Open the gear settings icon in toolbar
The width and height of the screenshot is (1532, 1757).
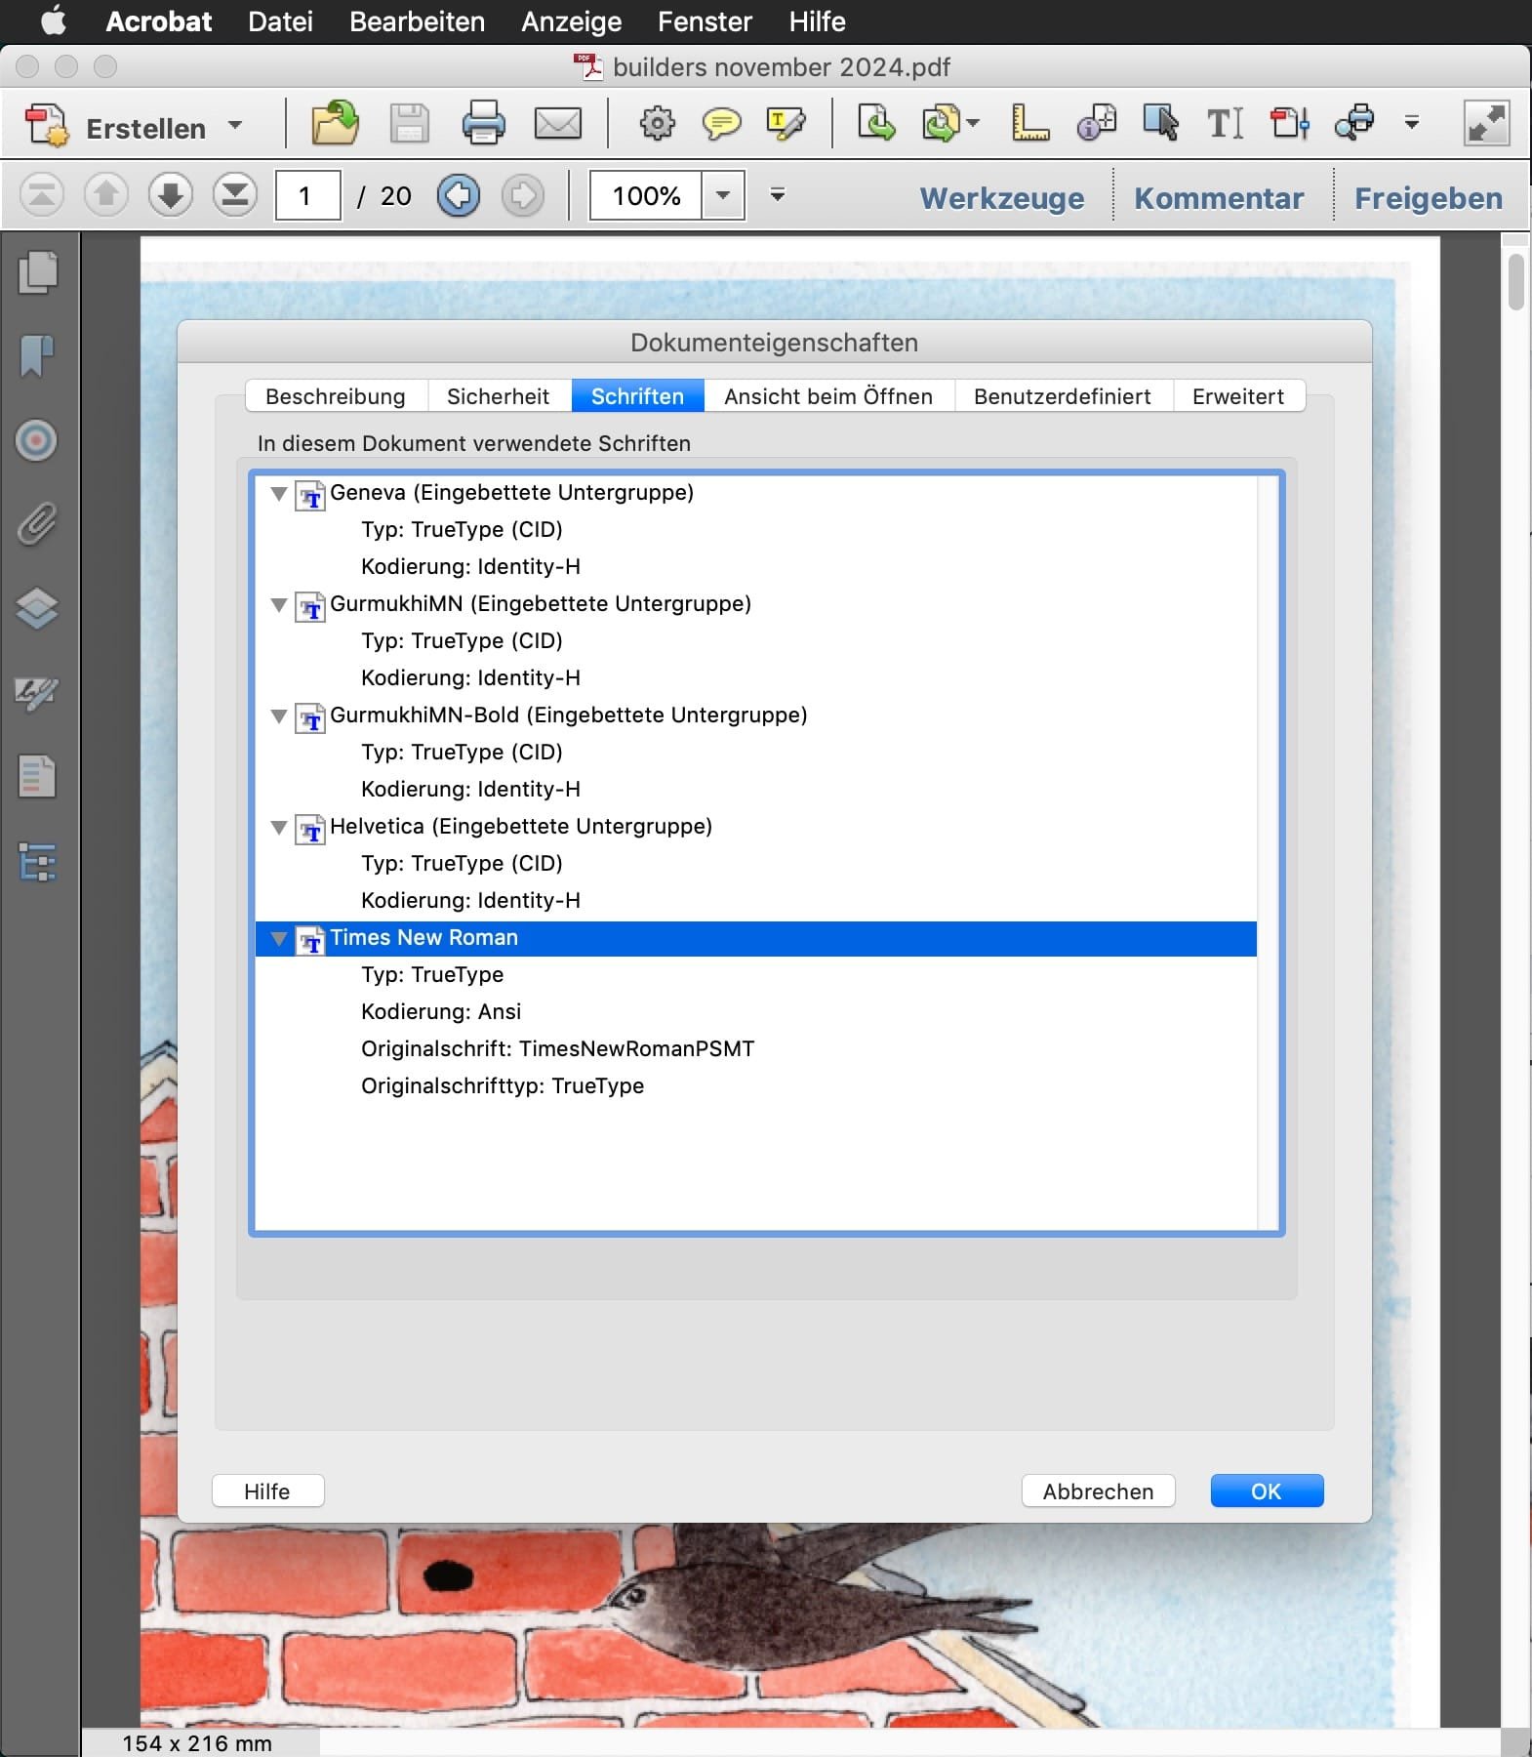pos(657,124)
